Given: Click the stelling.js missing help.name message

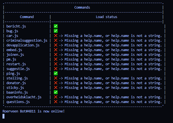Looking at the screenshot, I should [x=110, y=78].
